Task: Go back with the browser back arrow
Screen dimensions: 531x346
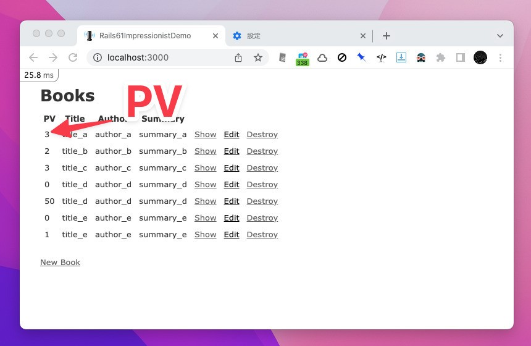Action: [x=33, y=57]
